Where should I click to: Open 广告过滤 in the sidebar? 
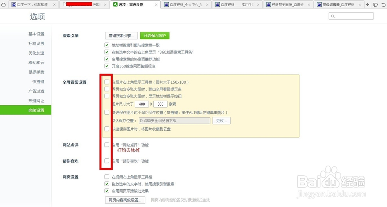point(36,91)
